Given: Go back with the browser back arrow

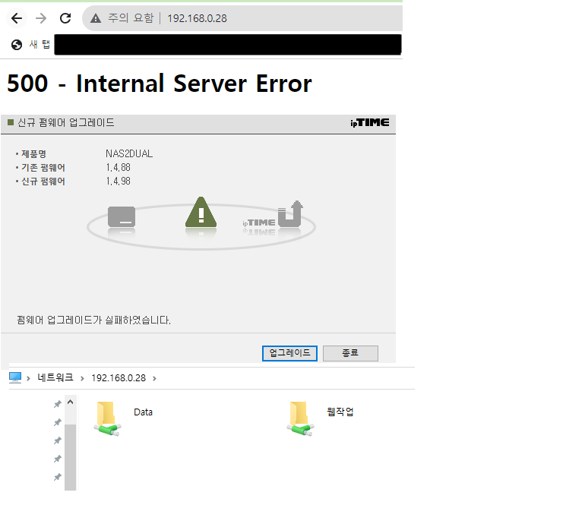Looking at the screenshot, I should 17,18.
